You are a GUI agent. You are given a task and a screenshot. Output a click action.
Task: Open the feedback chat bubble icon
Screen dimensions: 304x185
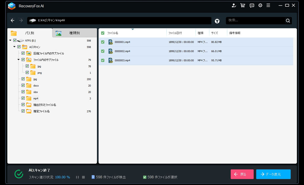[x=252, y=5]
